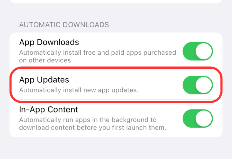Viewport: 232px width, 159px height.
Task: Tap 'on other devices.' text line
Action: click(x=46, y=60)
